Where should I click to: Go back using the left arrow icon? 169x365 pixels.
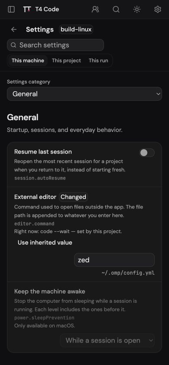coord(14,29)
